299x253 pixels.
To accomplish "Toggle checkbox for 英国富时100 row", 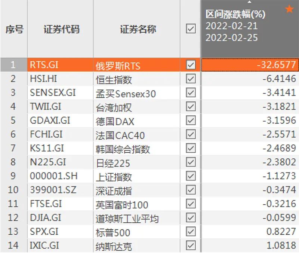I will coord(191,204).
